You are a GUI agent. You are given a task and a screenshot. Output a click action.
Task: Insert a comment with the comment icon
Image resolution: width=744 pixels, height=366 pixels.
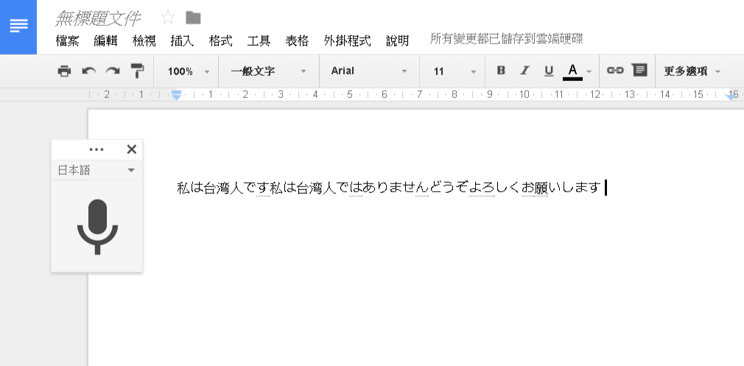tap(639, 70)
